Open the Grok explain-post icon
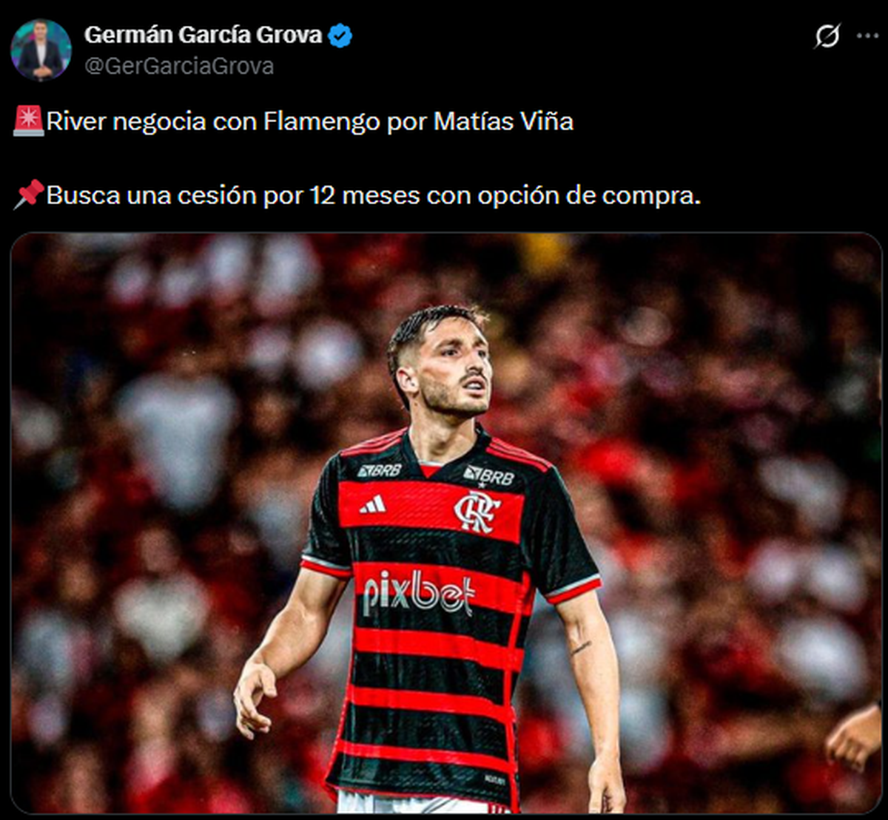The width and height of the screenshot is (888, 820). click(x=827, y=35)
